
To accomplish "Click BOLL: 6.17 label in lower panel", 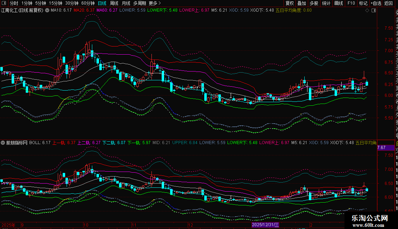I will click(40, 143).
